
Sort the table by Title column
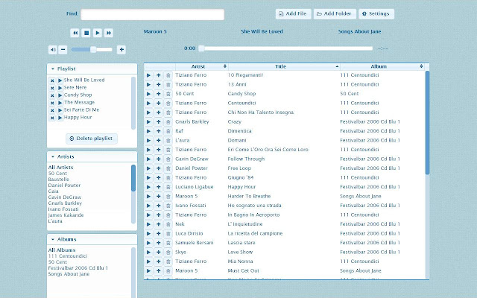coord(284,66)
